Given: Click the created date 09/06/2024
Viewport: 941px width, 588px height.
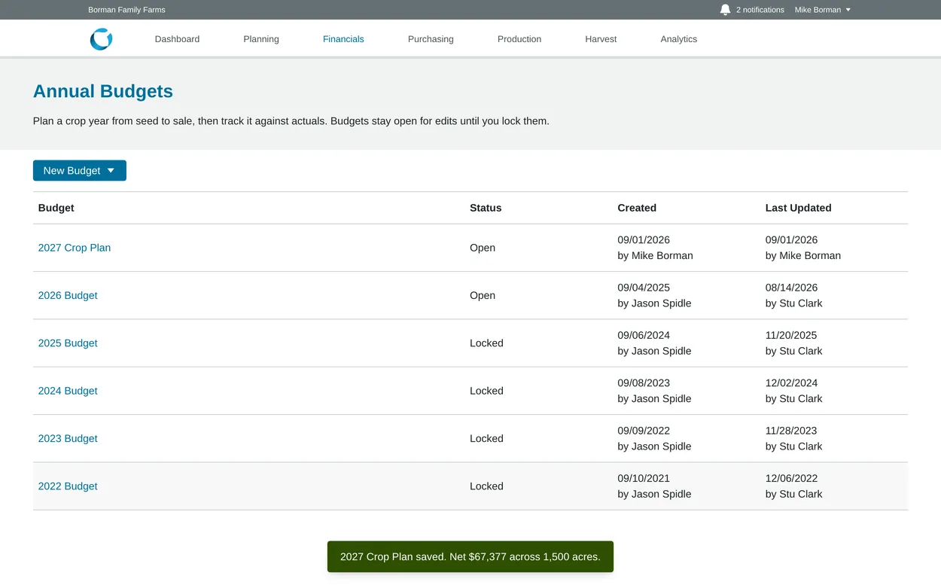Looking at the screenshot, I should pos(644,335).
